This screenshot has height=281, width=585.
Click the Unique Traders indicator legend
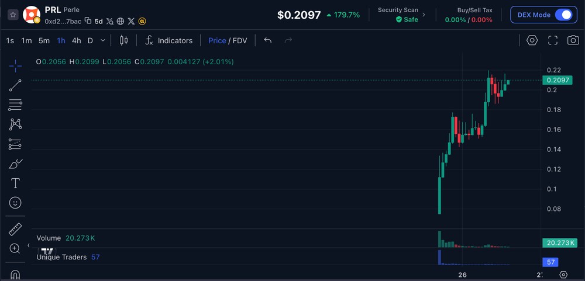tap(68, 257)
